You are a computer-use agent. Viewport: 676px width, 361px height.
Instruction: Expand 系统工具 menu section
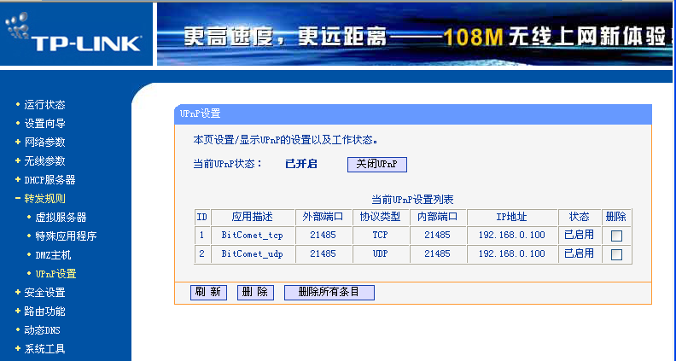(x=44, y=349)
